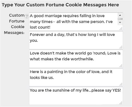Click the scroll up arrow in first message box
The height and width of the screenshot is (107, 132).
[120, 15]
